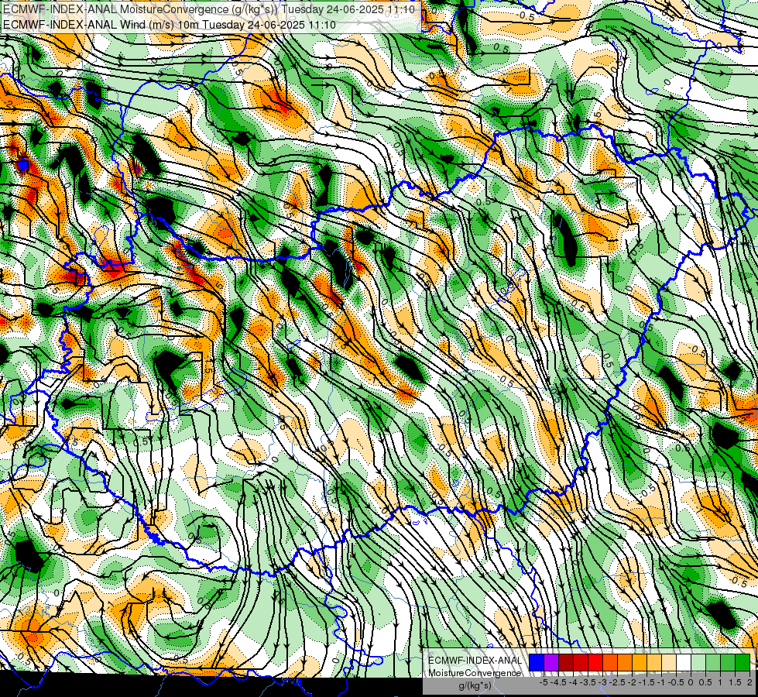Click the -3.5 tick label on the legend
758x697 pixels.
pyautogui.click(x=588, y=682)
